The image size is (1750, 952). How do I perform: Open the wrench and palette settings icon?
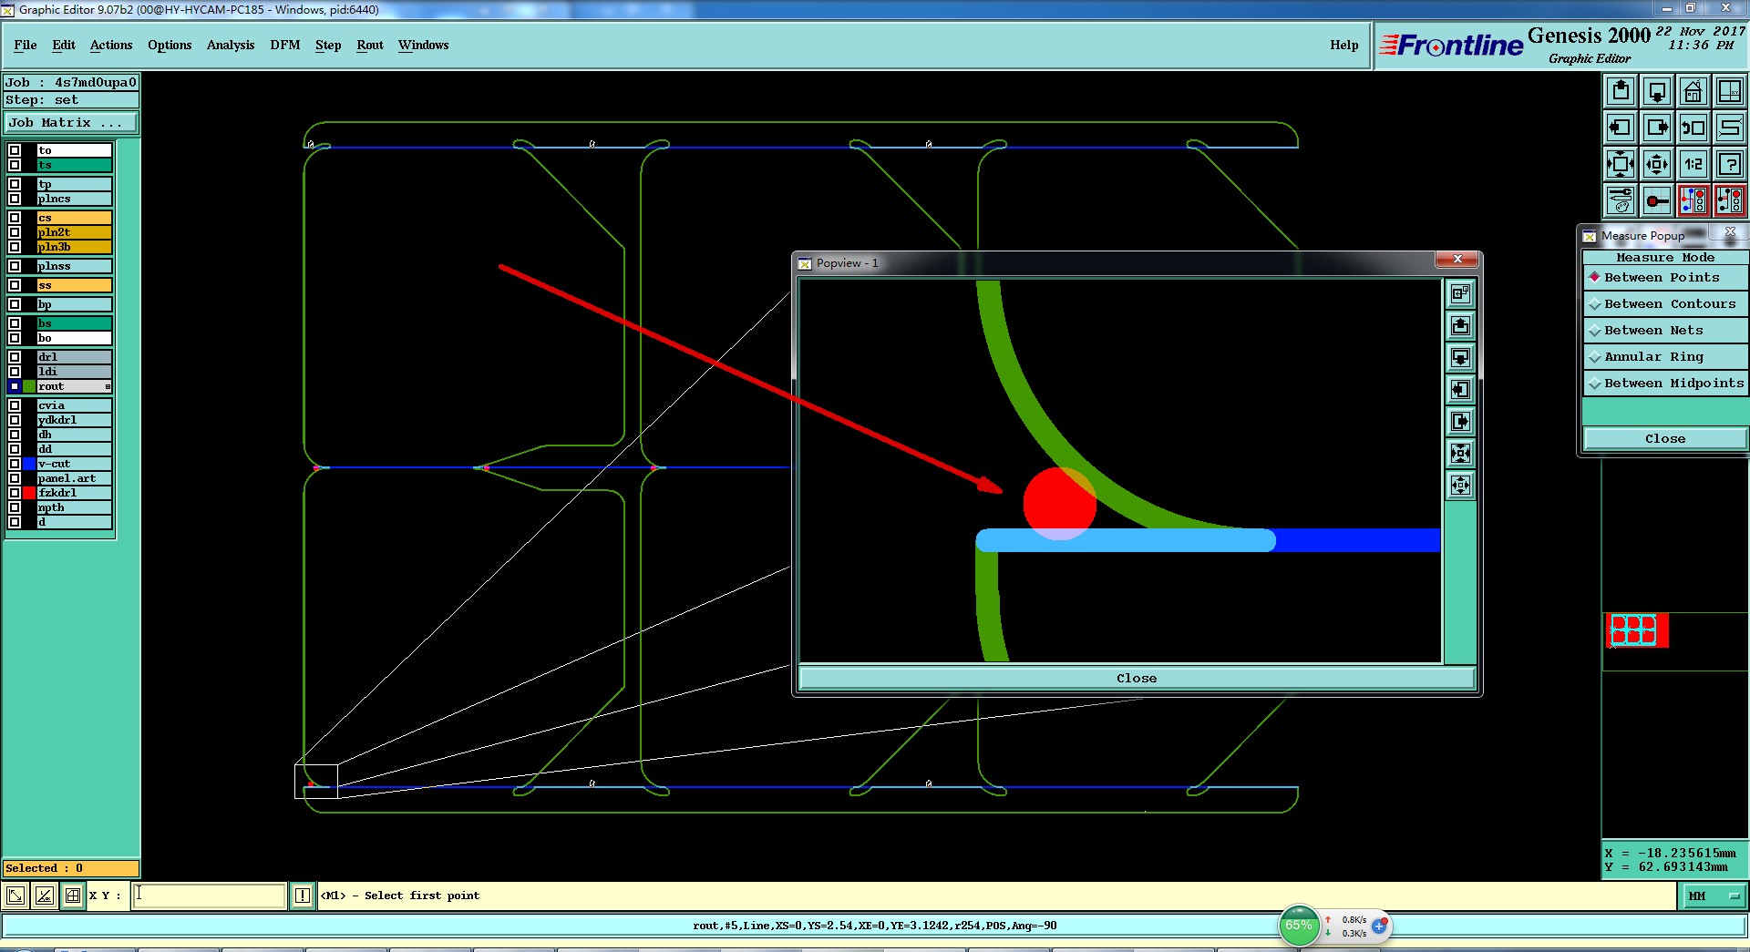click(x=1621, y=200)
